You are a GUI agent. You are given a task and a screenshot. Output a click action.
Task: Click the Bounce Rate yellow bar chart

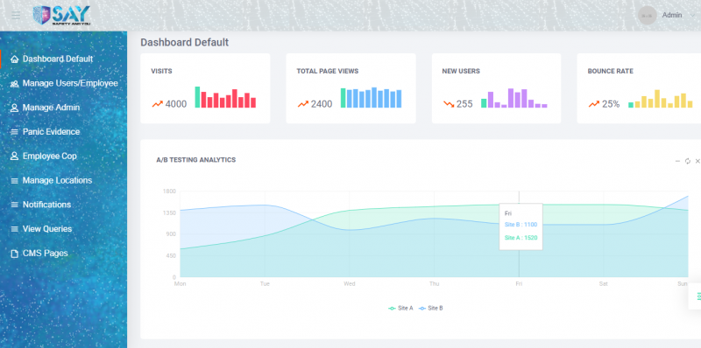point(661,99)
